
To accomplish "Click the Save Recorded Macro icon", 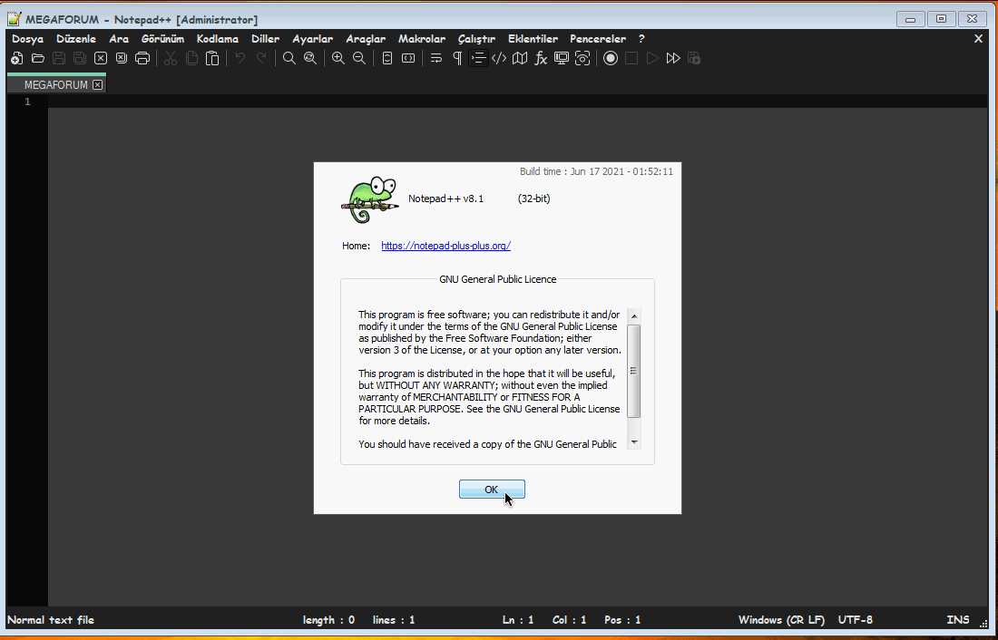I will click(x=694, y=59).
